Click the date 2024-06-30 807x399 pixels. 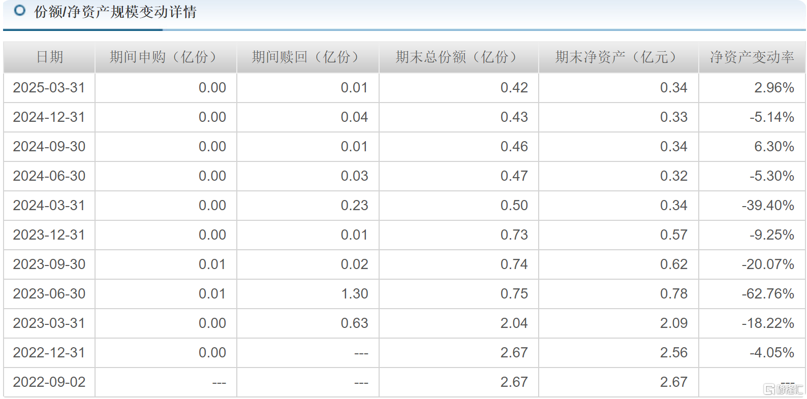(x=49, y=176)
